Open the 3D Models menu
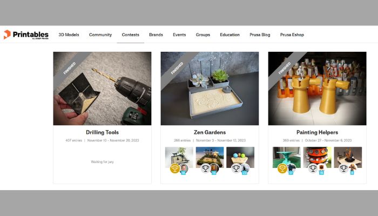Image resolution: width=378 pixels, height=216 pixels. pos(69,35)
